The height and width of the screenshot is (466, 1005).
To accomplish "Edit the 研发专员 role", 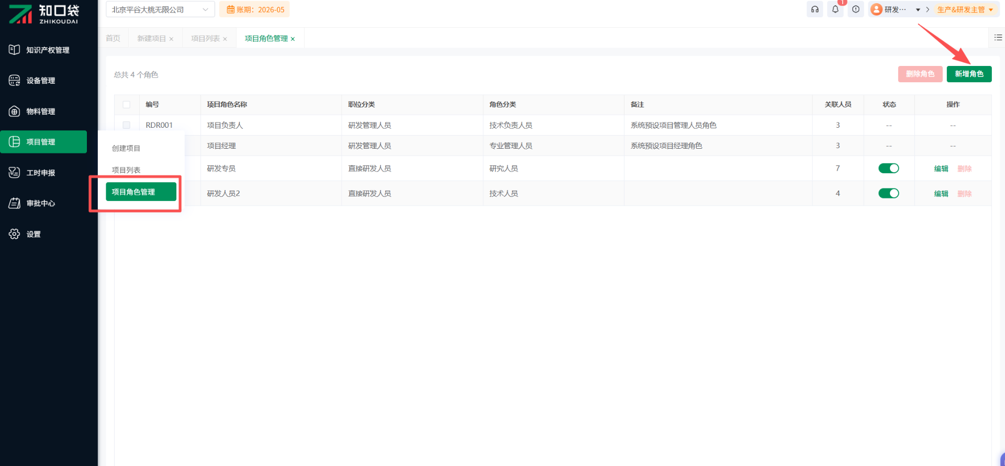I will coord(941,169).
